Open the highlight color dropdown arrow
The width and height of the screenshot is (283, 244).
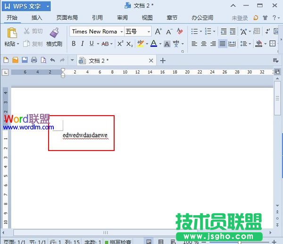coord(147,44)
